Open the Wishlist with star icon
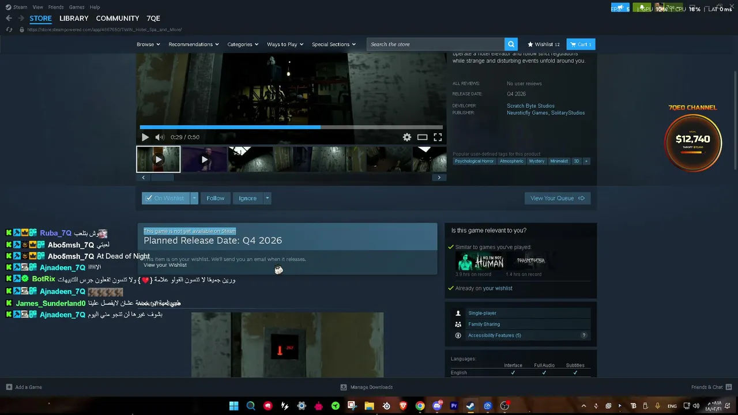The image size is (738, 415). [544, 44]
